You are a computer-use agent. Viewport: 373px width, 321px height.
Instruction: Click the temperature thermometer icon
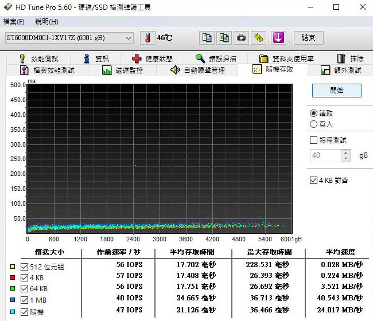(148, 38)
